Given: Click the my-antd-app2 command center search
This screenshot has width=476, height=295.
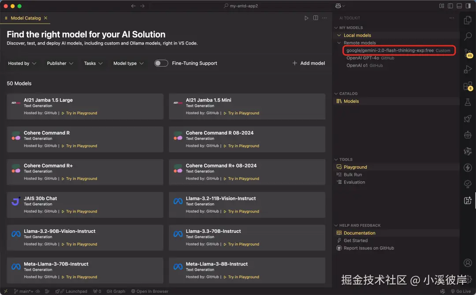Looking at the screenshot, I should (241, 6).
